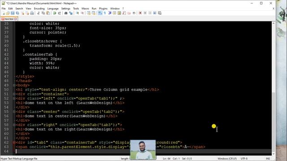Click INS mode in status bar
The image size is (287, 161).
[x=268, y=159]
